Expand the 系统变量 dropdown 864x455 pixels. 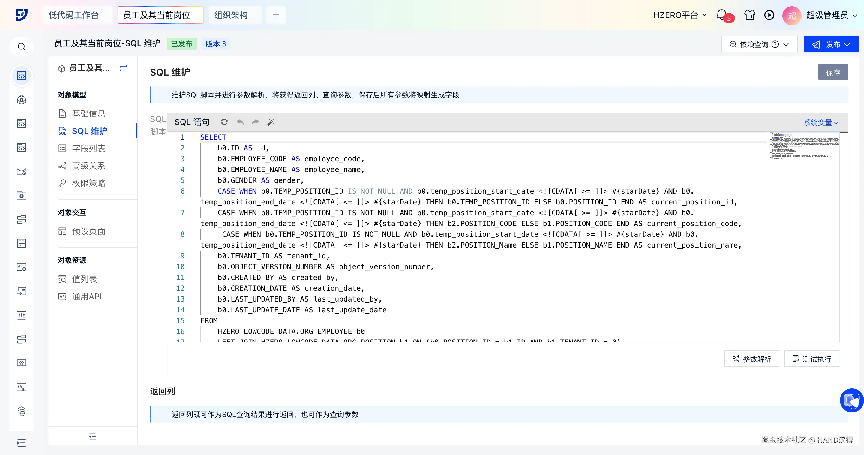[x=820, y=123]
